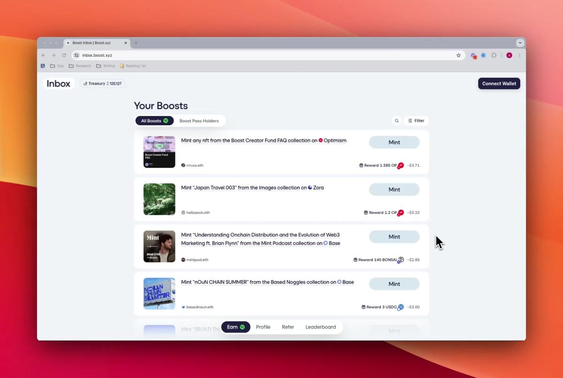Click the OP token icon on 1.2 OP reward
Screen dimensions: 563x378
(401, 213)
